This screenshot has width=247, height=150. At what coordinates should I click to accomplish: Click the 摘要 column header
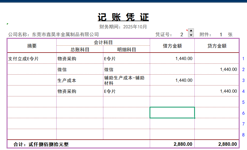(x=32, y=46)
